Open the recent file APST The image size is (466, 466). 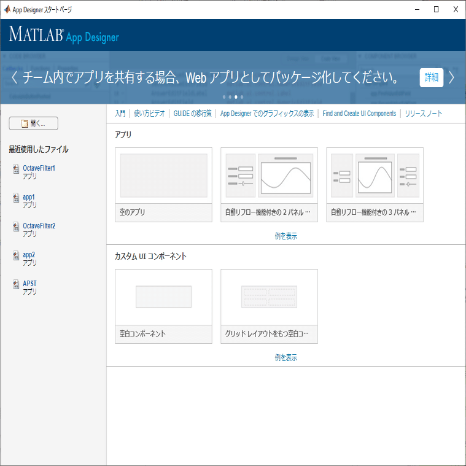pos(29,284)
